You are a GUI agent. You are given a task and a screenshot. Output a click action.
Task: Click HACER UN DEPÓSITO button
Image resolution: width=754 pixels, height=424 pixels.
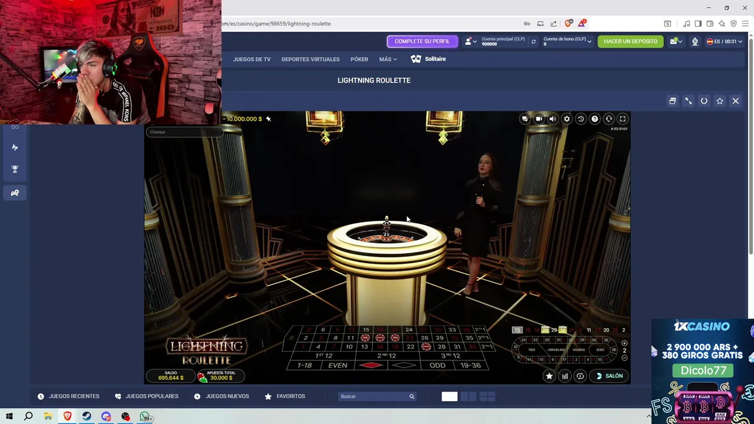click(x=630, y=41)
